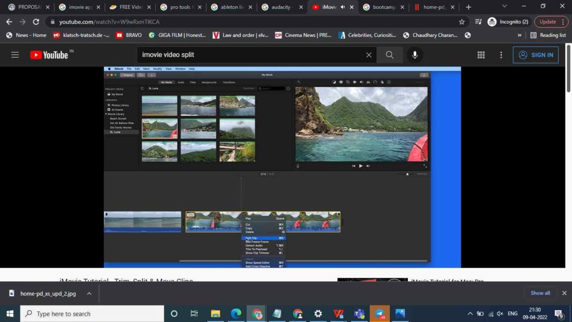Viewport: 572px width, 322px height.
Task: Click the crop icon above the iMovie viewer
Action: (x=347, y=82)
